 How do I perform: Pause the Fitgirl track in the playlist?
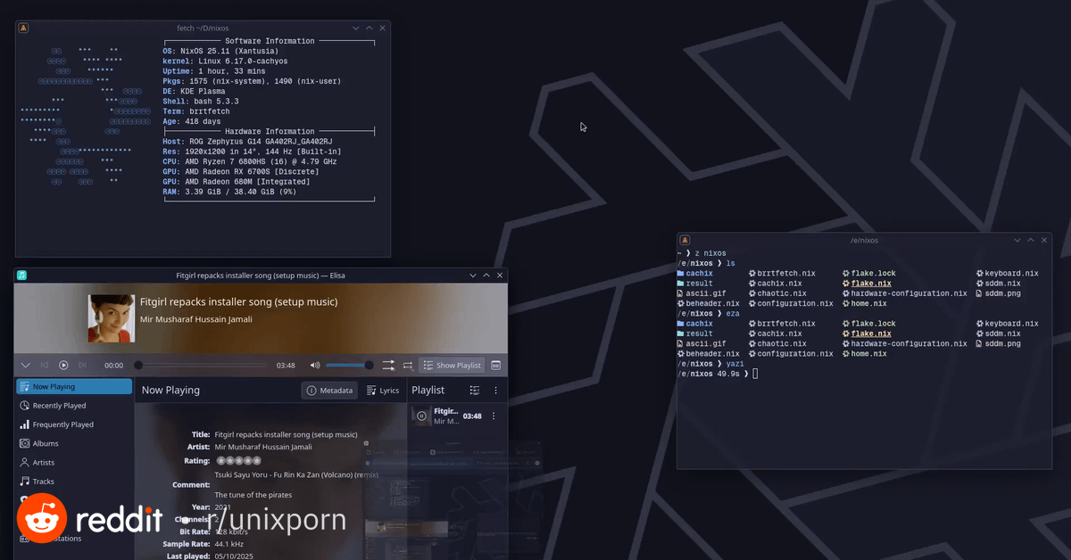pyautogui.click(x=421, y=416)
